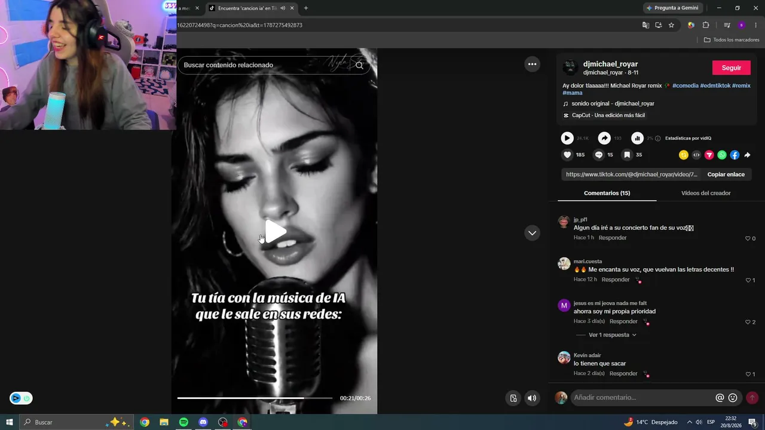Open the #comedia hashtag
The height and width of the screenshot is (430, 765).
coord(685,85)
